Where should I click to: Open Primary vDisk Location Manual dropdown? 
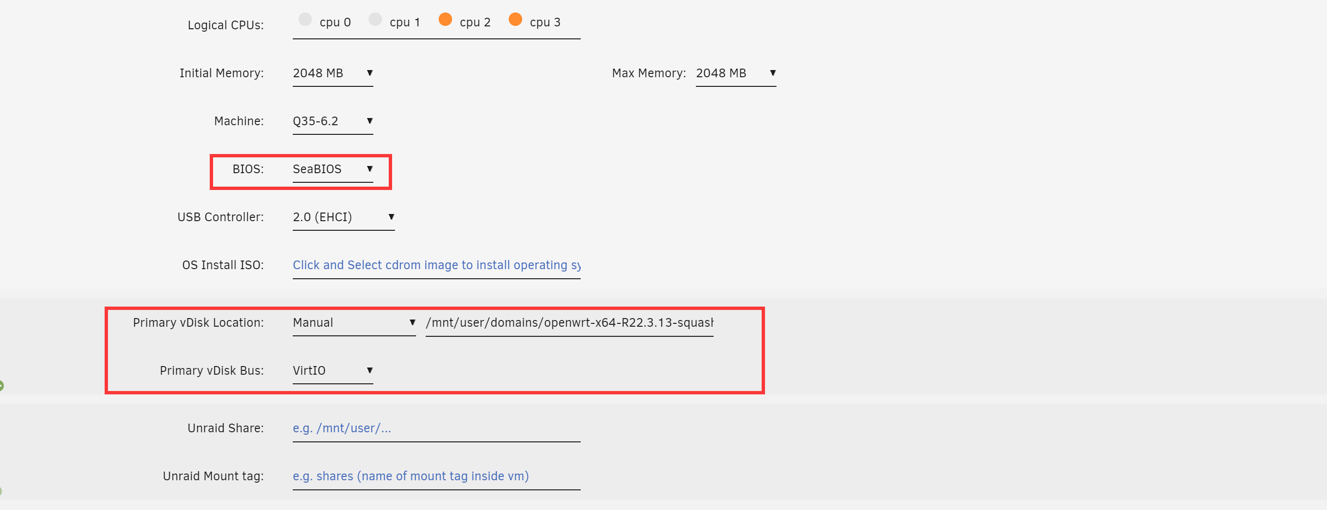coord(354,322)
